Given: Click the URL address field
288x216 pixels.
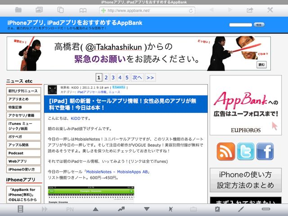Looking at the screenshot, I should coord(147,10).
